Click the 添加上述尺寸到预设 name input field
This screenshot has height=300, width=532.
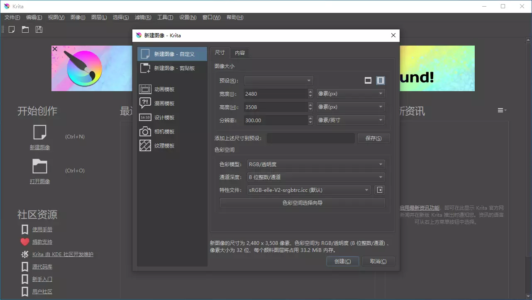pos(310,138)
